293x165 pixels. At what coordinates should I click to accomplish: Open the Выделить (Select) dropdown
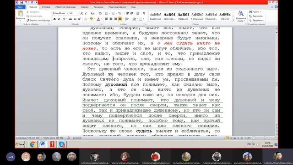coord(257,20)
